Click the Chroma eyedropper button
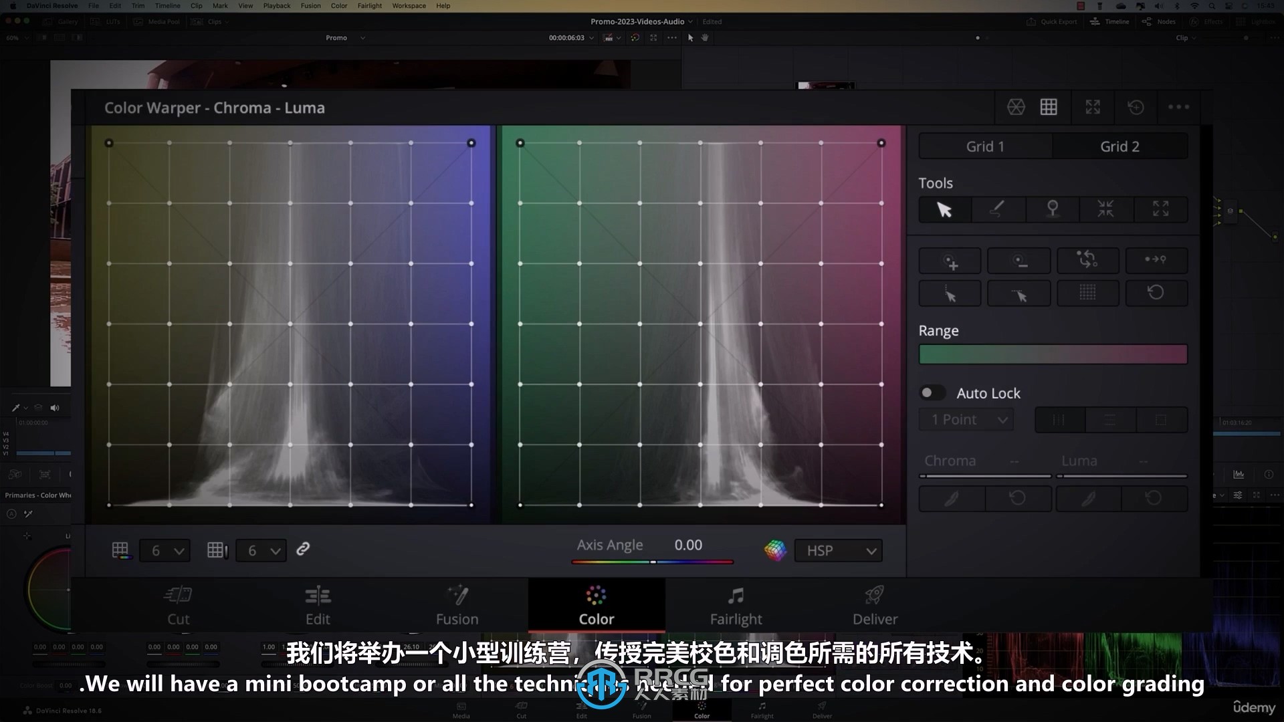The image size is (1284, 722). coord(952,499)
